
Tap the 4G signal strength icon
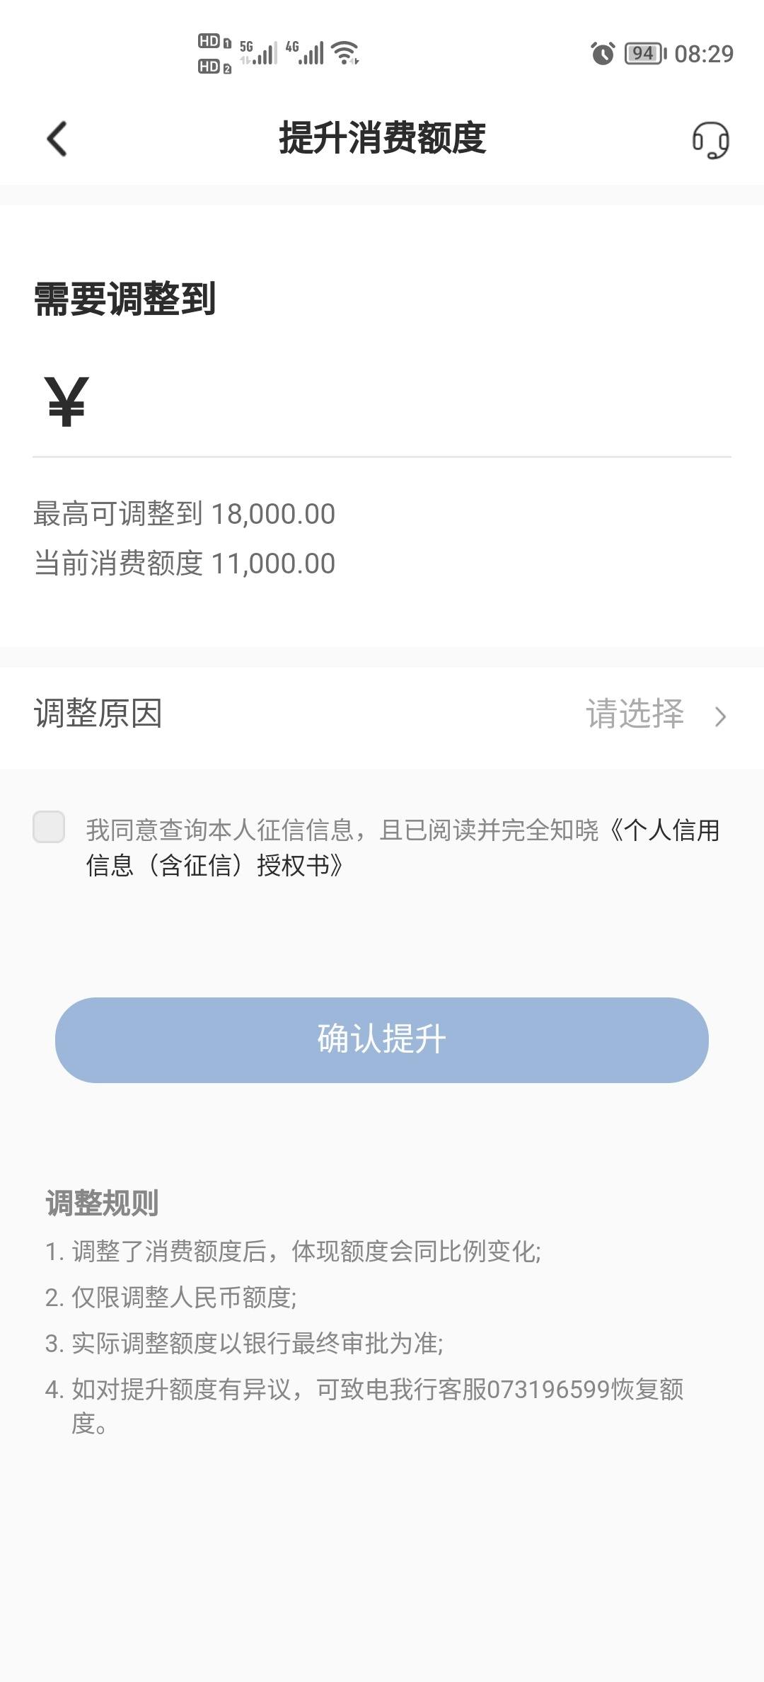(x=305, y=52)
